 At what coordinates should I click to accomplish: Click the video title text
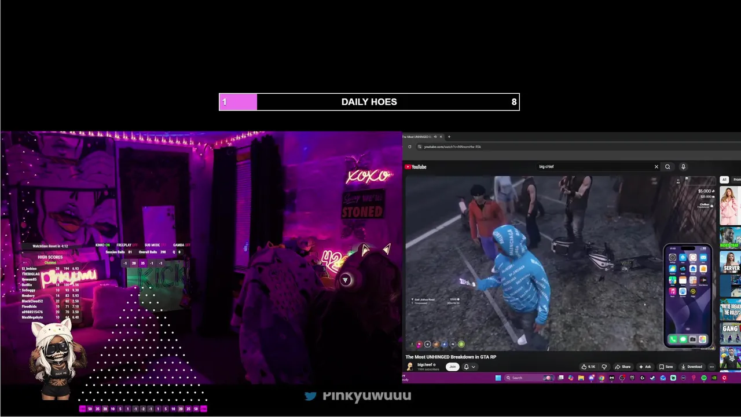point(451,357)
